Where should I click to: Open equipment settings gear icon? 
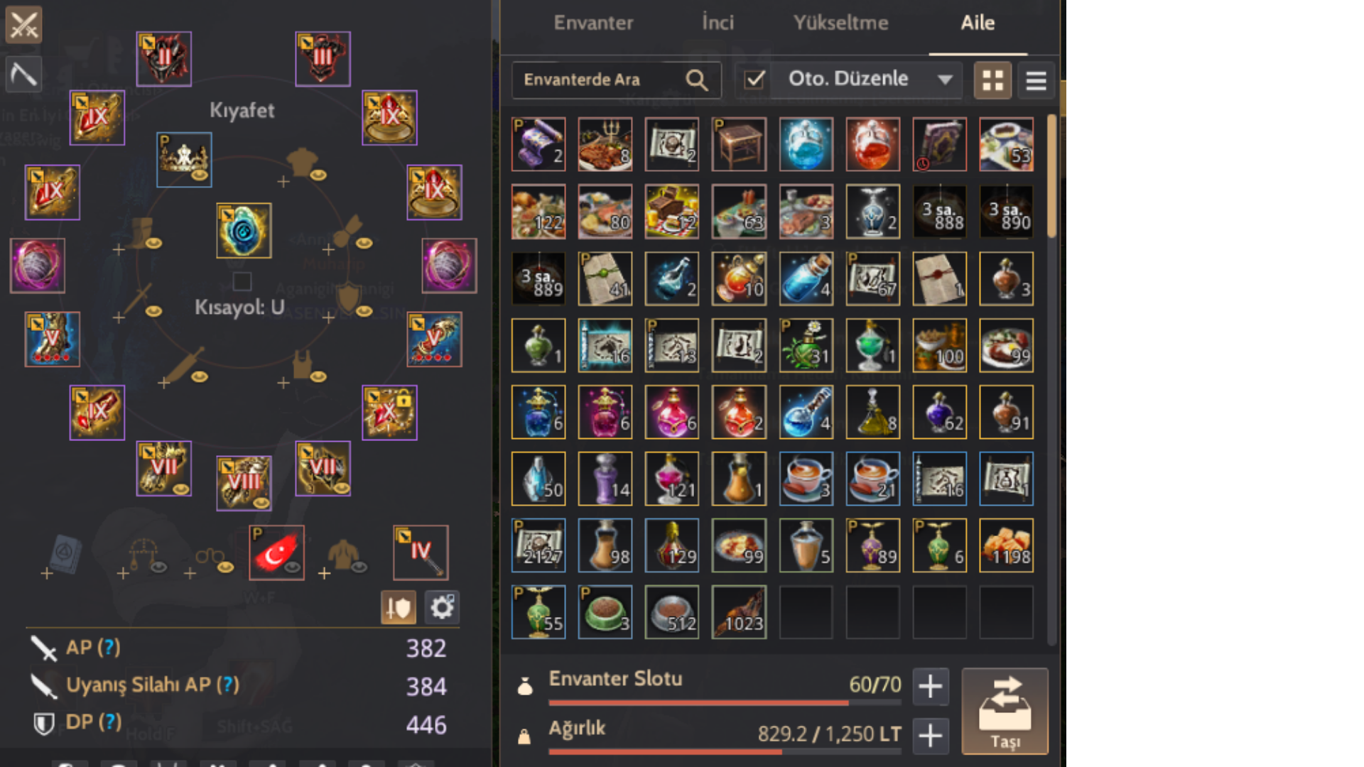(442, 607)
